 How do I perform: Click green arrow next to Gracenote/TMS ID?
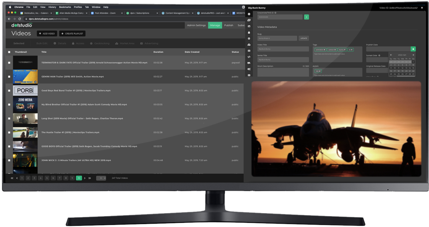[306, 17]
